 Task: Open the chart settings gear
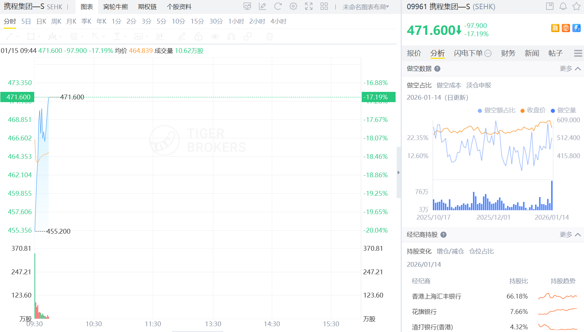pos(293,6)
